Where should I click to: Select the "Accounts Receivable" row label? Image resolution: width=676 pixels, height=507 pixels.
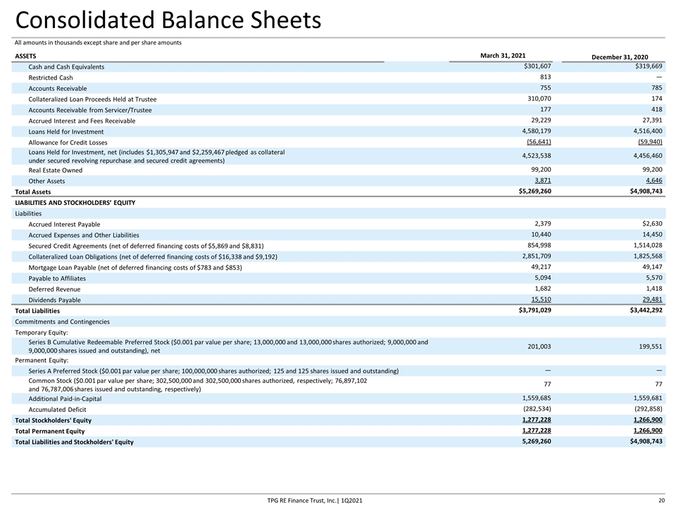(x=58, y=89)
